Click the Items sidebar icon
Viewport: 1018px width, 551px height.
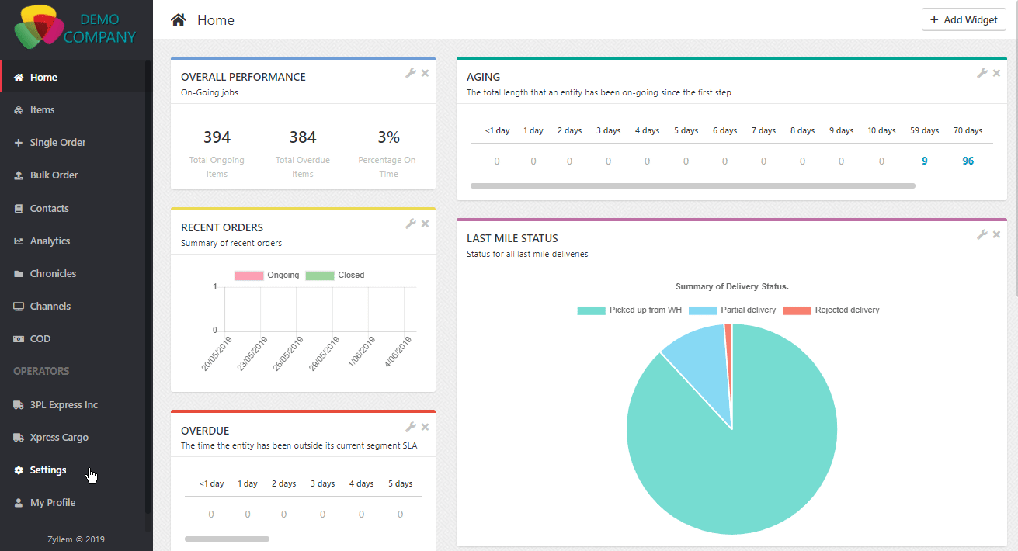(x=19, y=110)
